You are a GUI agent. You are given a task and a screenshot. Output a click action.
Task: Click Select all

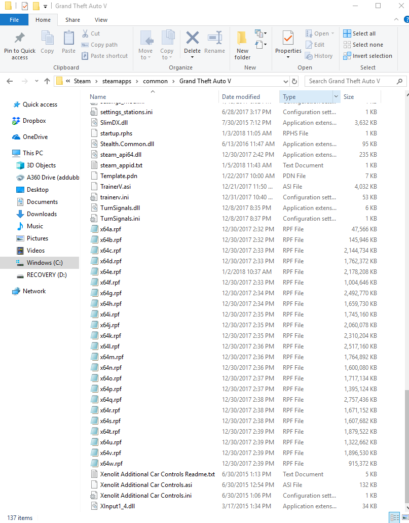click(359, 33)
